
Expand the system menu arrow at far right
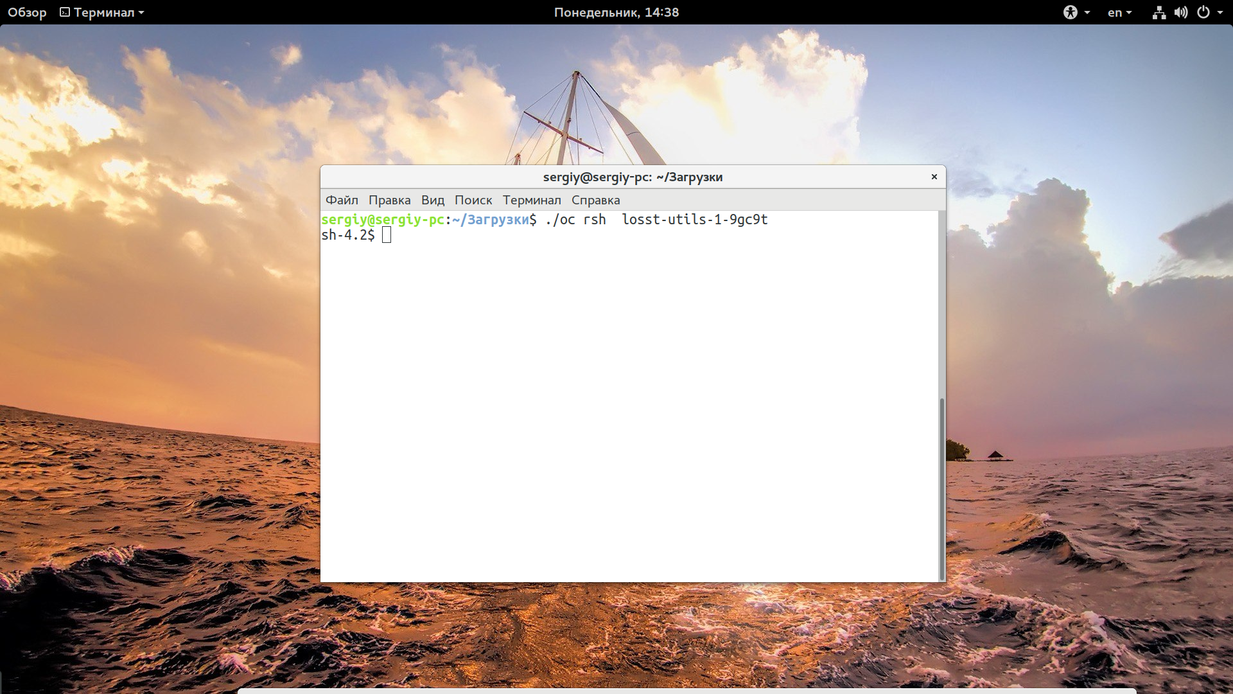1220,13
